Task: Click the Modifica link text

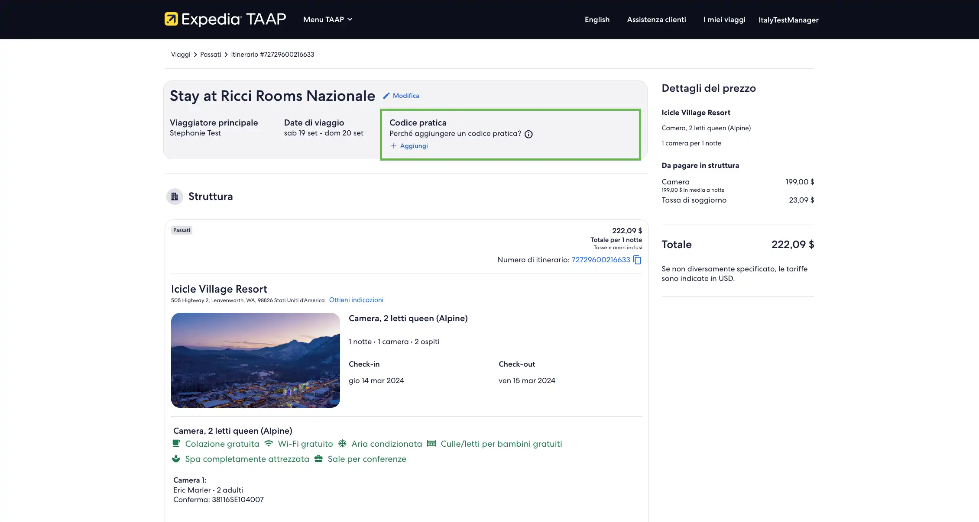Action: click(406, 96)
